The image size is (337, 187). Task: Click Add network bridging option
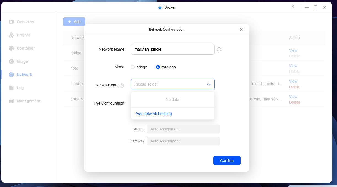tap(153, 114)
